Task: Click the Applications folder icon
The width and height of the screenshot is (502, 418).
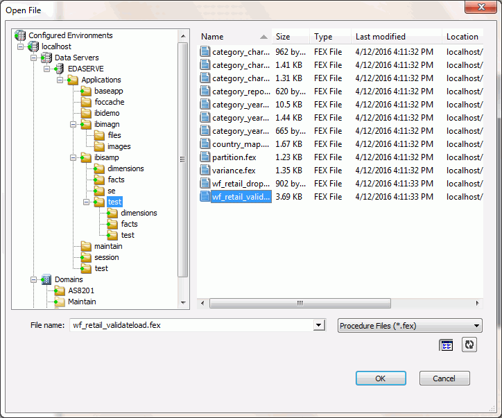Action: coord(73,80)
